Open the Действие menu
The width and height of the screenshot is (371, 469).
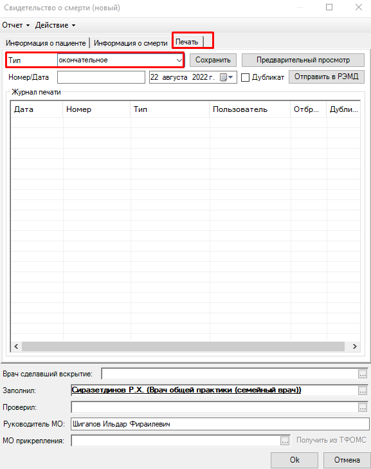(x=55, y=25)
